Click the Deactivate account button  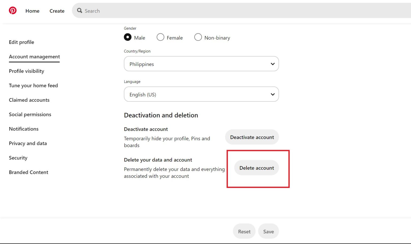[x=252, y=137]
